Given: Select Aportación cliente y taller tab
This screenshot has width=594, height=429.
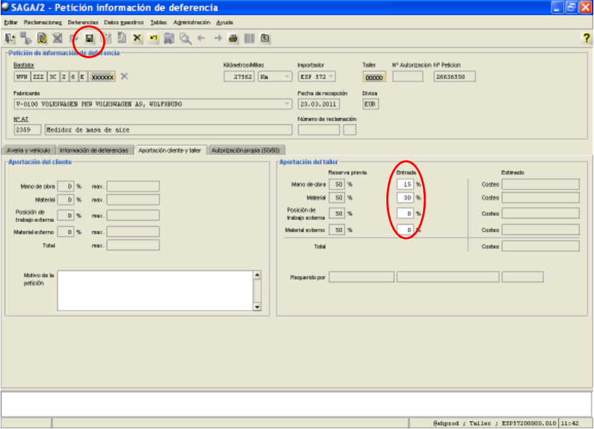Looking at the screenshot, I should [x=170, y=150].
